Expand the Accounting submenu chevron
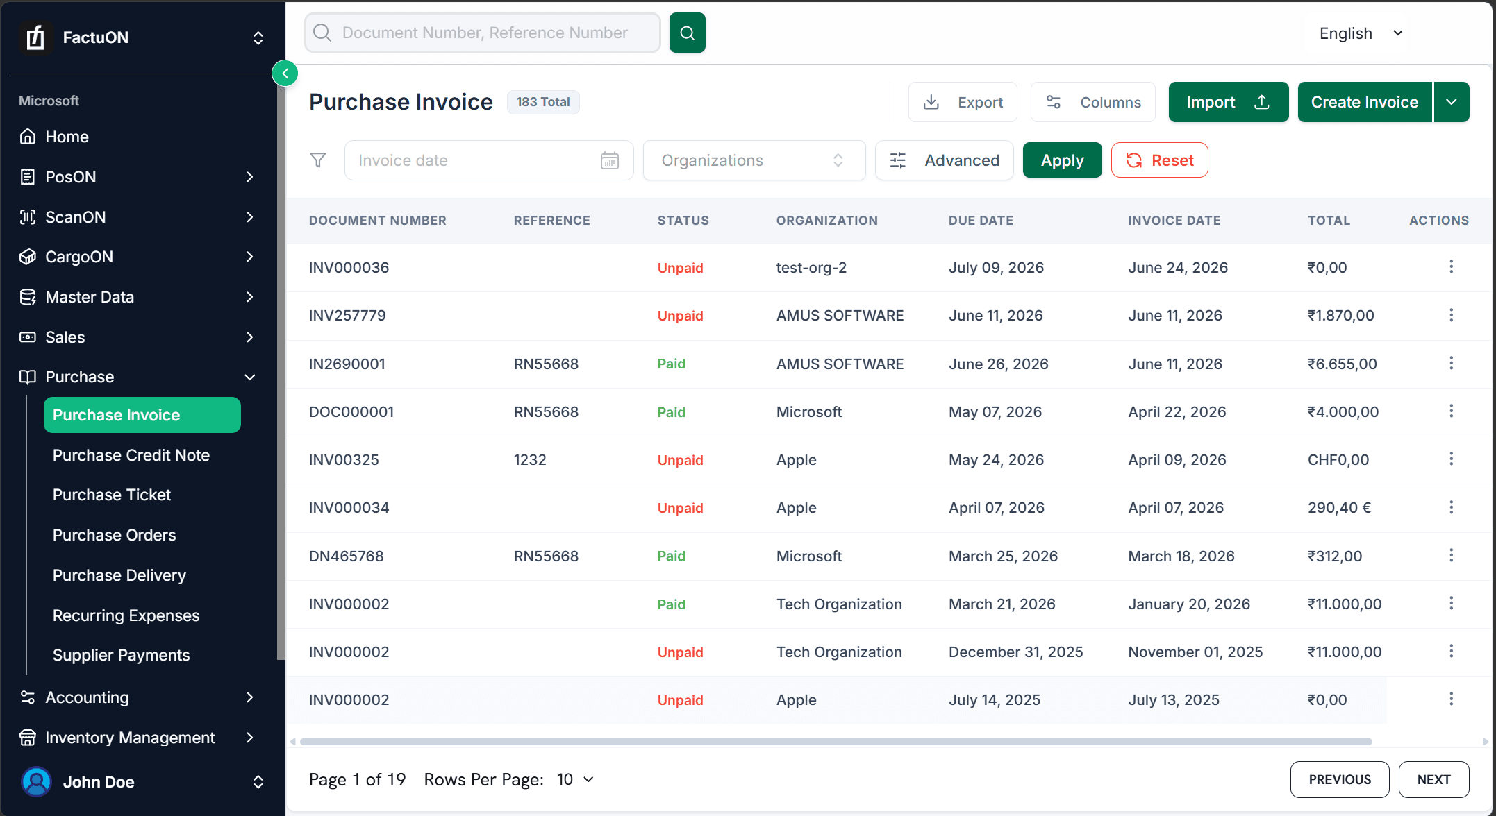The image size is (1496, 816). click(x=250, y=697)
